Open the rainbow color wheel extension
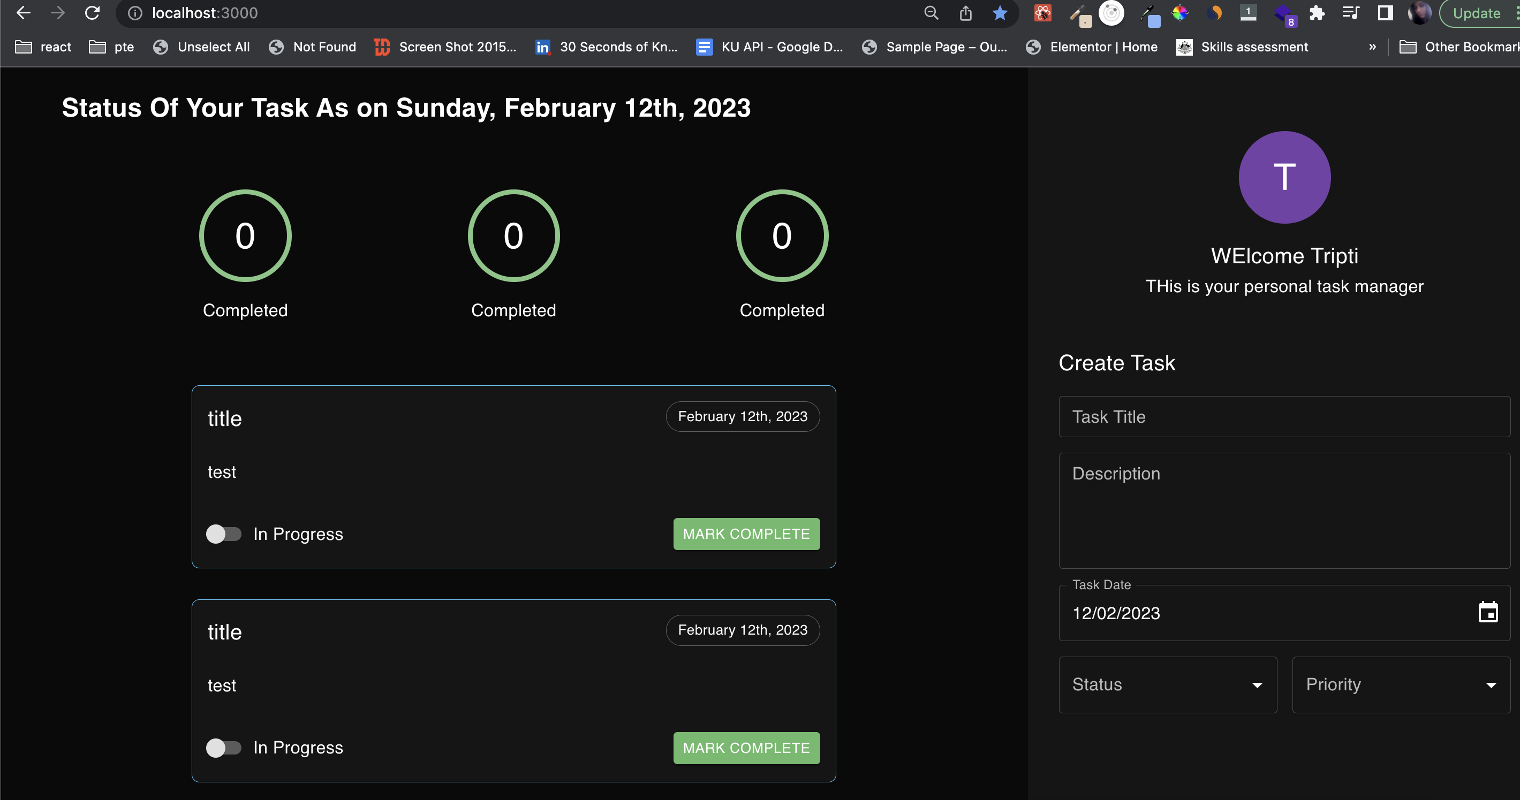Viewport: 1520px width, 800px height. pyautogui.click(x=1179, y=13)
